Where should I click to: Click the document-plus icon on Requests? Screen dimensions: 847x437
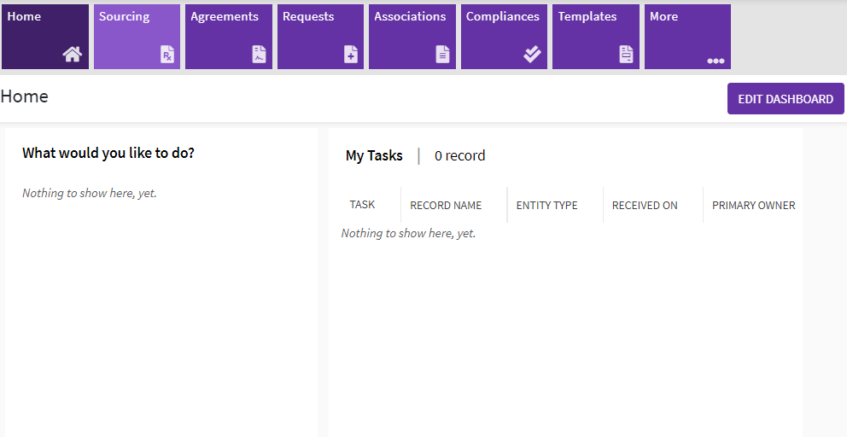pyautogui.click(x=351, y=55)
